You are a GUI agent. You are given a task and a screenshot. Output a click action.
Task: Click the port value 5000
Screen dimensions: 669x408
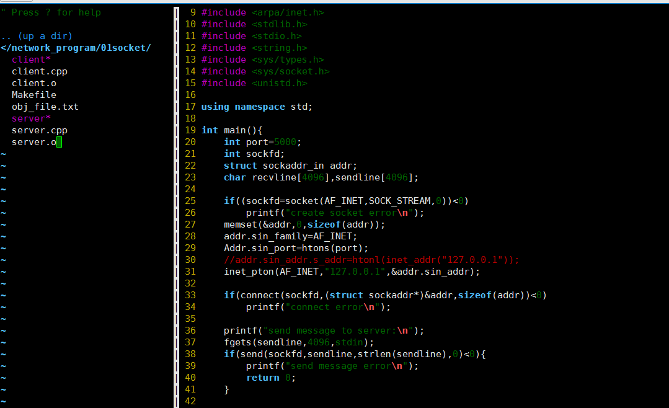(285, 142)
